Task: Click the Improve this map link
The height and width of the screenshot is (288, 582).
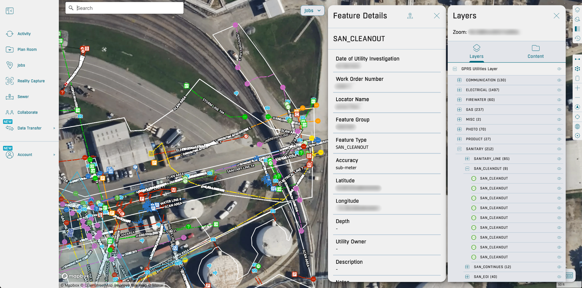Action: [131, 285]
